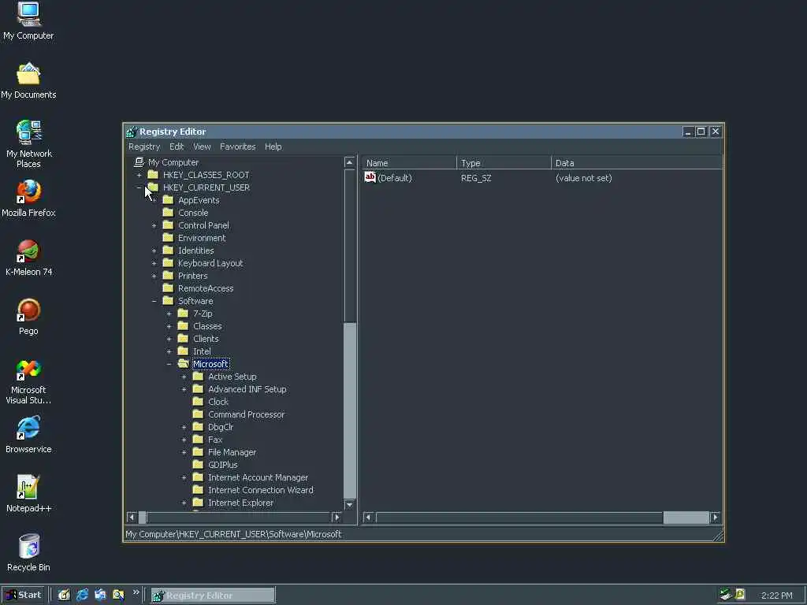Launch Microsoft Visual Studio shortcut
Screen dimensions: 807x605
point(28,369)
